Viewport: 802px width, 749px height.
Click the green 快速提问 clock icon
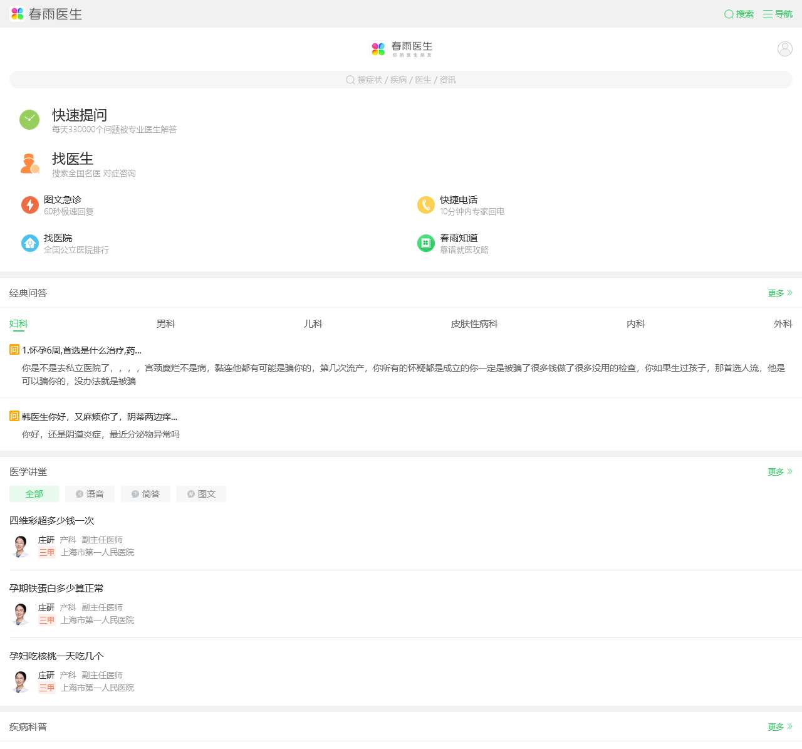[x=29, y=120]
